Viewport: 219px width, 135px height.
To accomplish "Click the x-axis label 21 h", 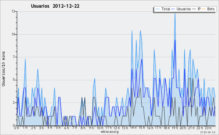I will (191, 128).
